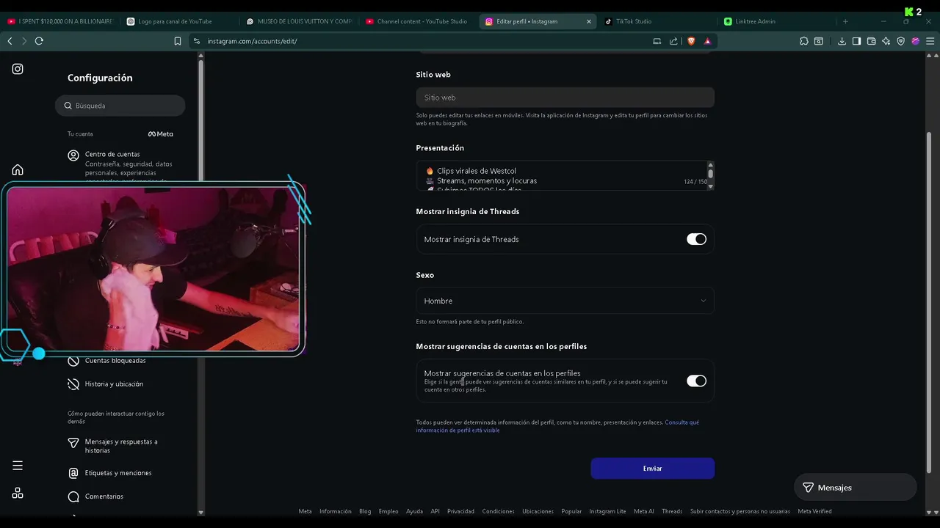
Task: Click the search magnifier icon in Búsqueda
Action: point(68,106)
